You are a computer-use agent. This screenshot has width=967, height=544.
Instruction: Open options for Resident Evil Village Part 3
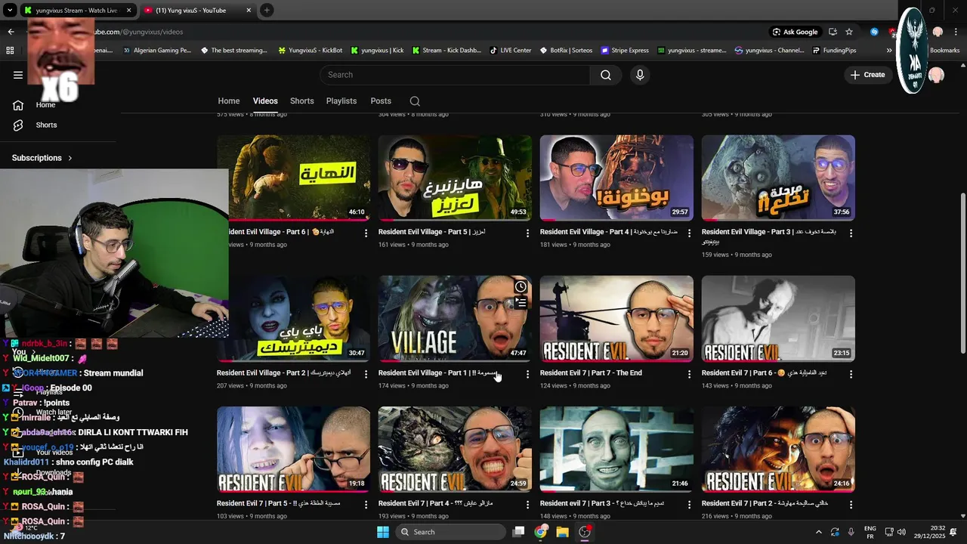point(851,233)
